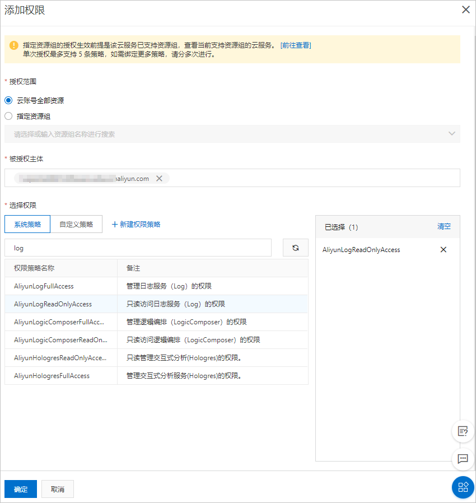Select 云账号全部资源 radio option
Viewport: 476px width, 503px height.
point(8,100)
